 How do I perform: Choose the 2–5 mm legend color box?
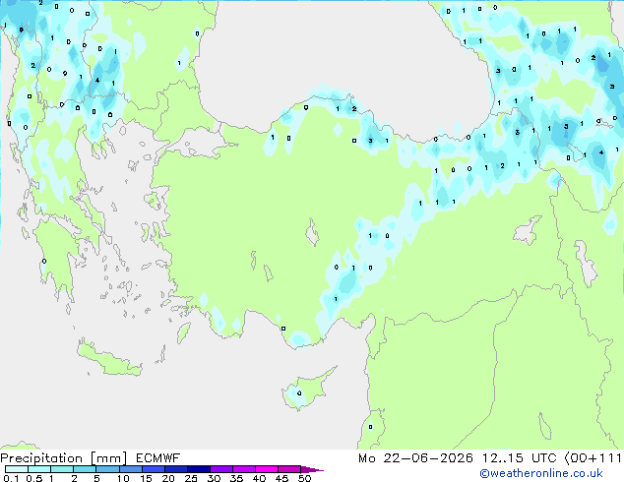85,469
